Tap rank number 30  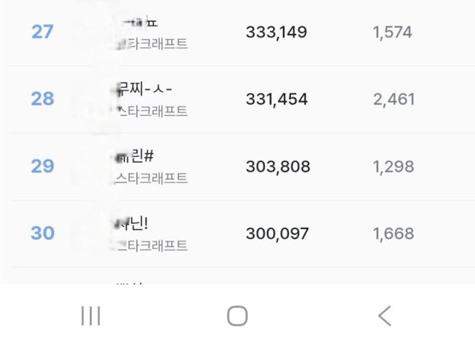[x=42, y=234]
